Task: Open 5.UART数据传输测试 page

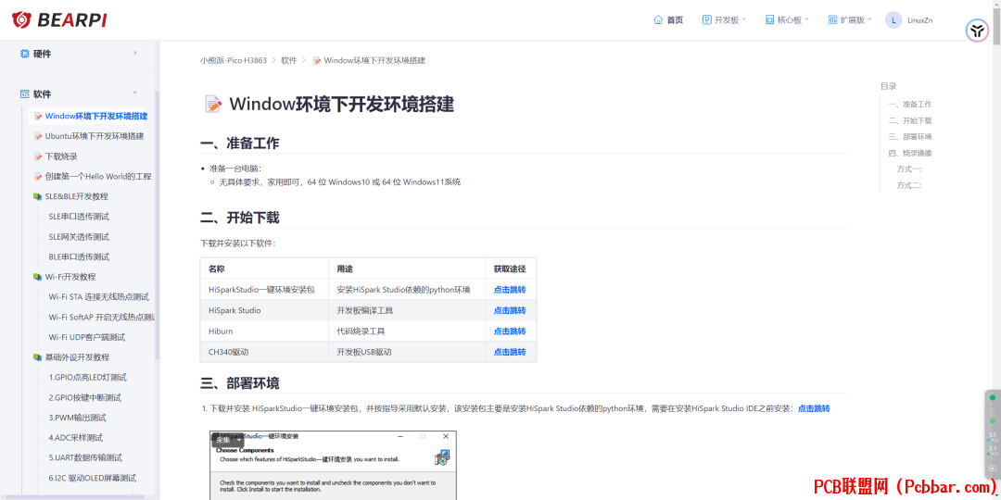Action: pos(85,457)
